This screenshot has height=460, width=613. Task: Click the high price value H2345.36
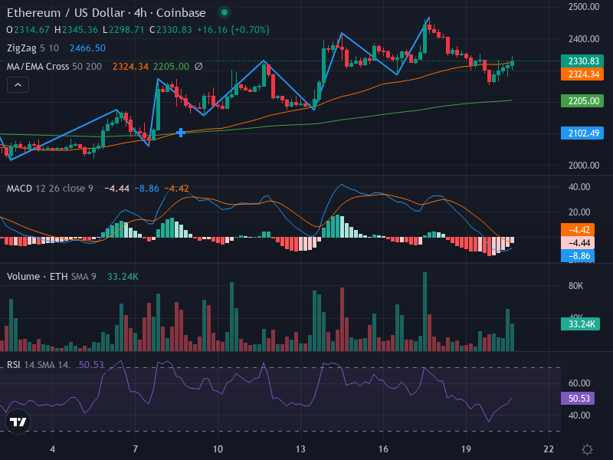76,30
